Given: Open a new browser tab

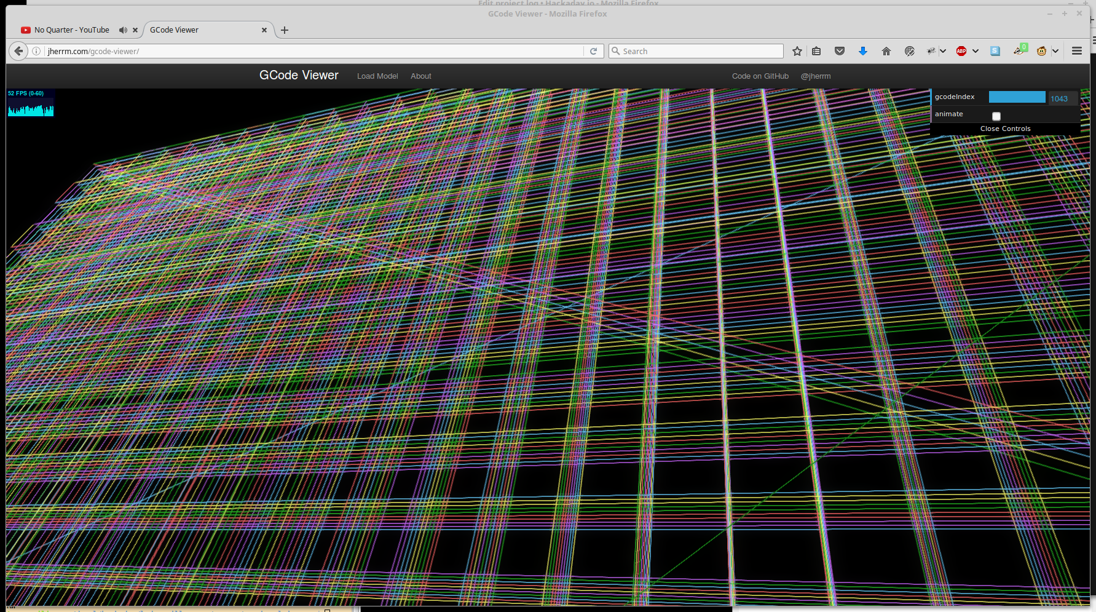Looking at the screenshot, I should (285, 30).
